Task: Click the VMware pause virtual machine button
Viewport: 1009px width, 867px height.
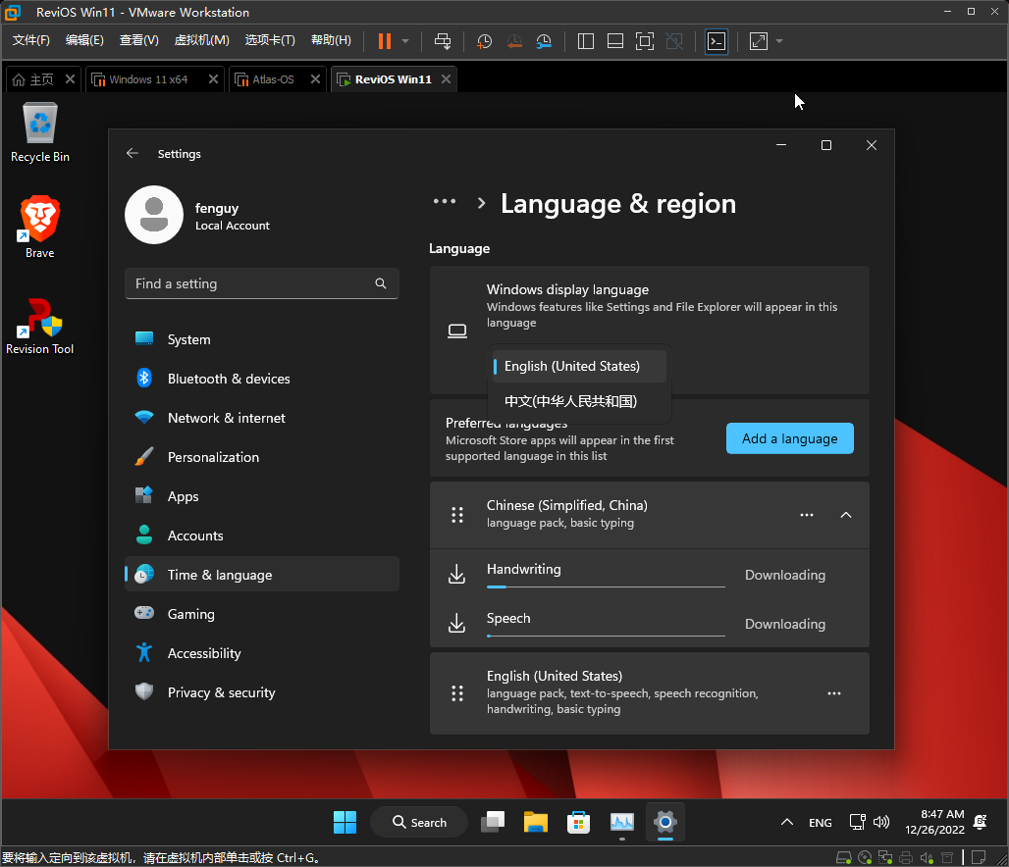Action: pos(384,41)
